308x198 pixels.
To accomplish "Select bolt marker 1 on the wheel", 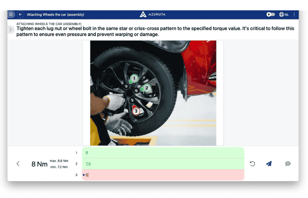I will pos(134,79).
